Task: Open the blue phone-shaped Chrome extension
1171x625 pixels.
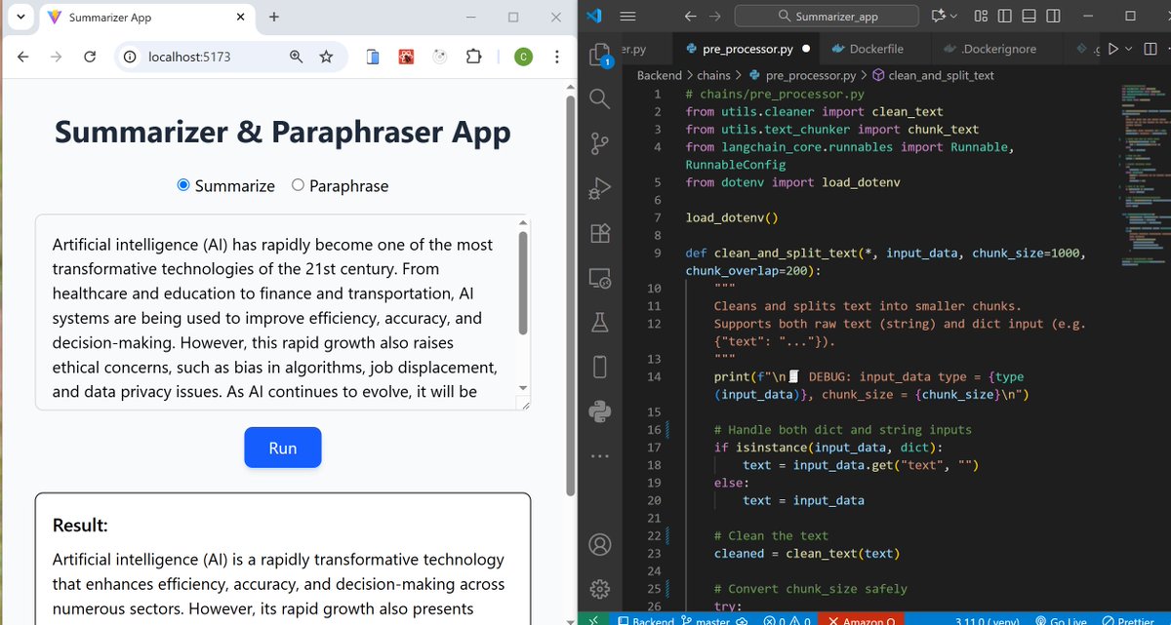Action: point(373,57)
